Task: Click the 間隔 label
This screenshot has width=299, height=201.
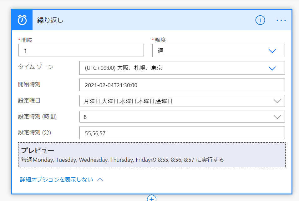Action: (27, 40)
